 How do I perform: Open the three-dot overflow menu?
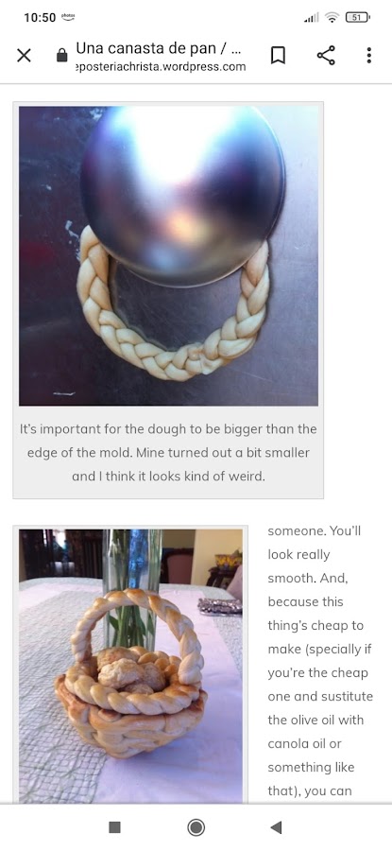368,56
